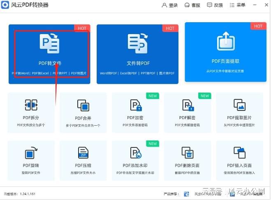Open the PDF加密 lock icon

(136, 105)
